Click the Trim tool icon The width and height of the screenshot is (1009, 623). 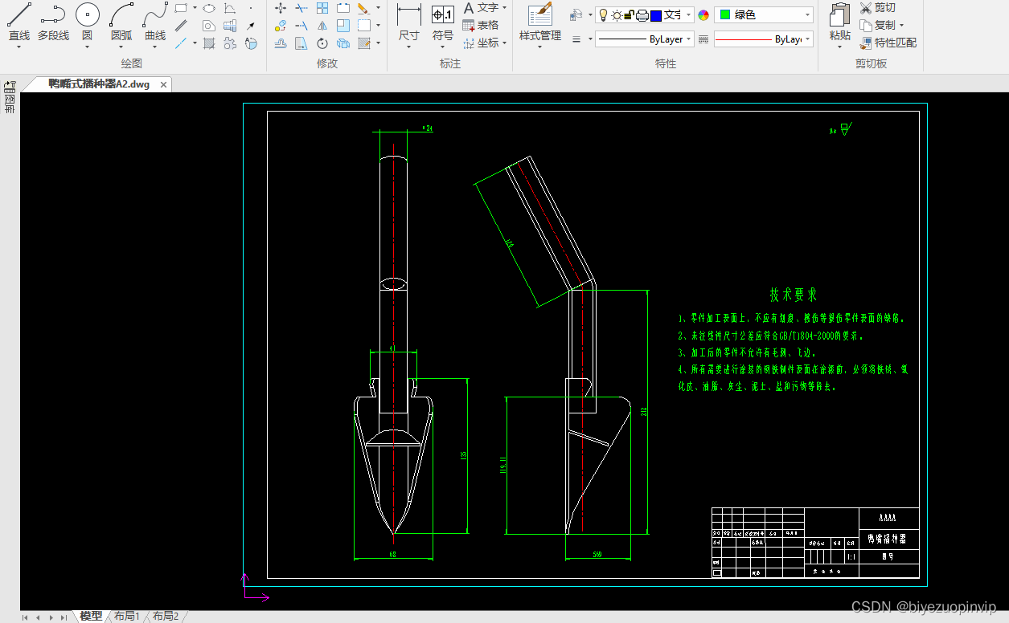[301, 8]
